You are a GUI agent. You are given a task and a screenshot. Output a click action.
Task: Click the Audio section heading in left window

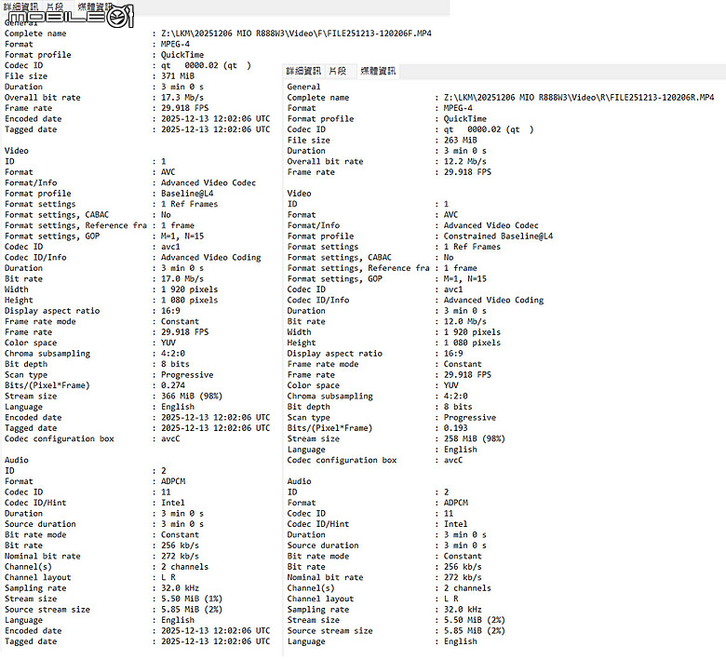pyautogui.click(x=17, y=460)
